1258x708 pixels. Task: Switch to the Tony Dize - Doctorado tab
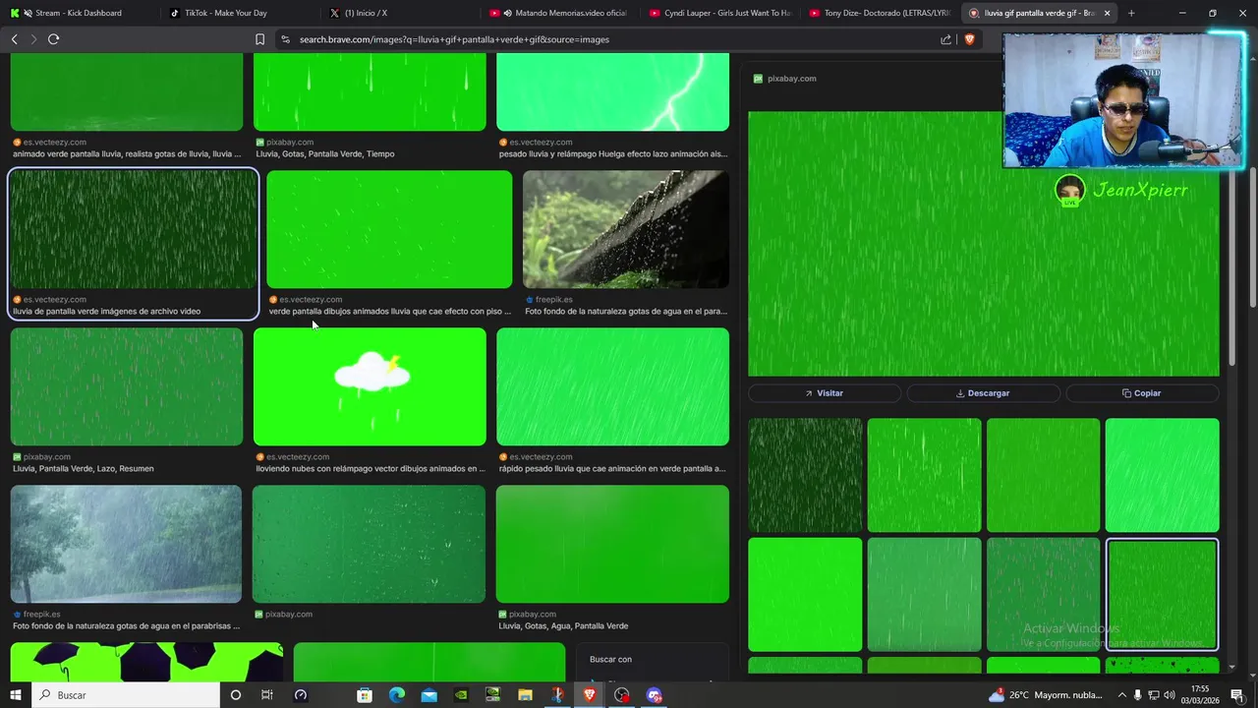pyautogui.click(x=880, y=13)
